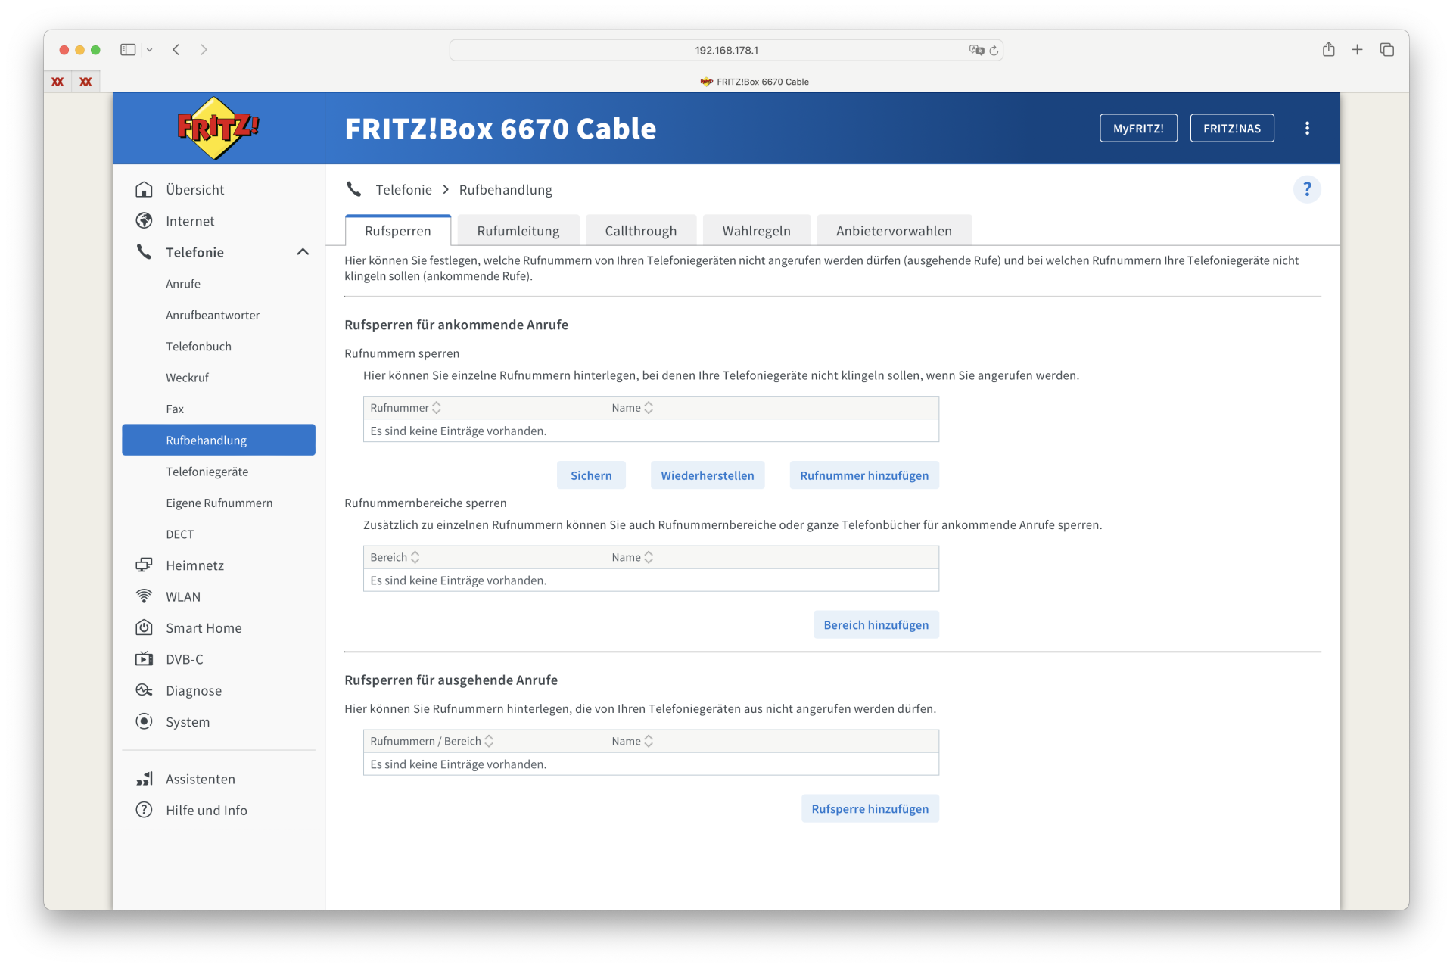This screenshot has height=968, width=1453.
Task: Open DECT in the sidebar
Action: (x=180, y=534)
